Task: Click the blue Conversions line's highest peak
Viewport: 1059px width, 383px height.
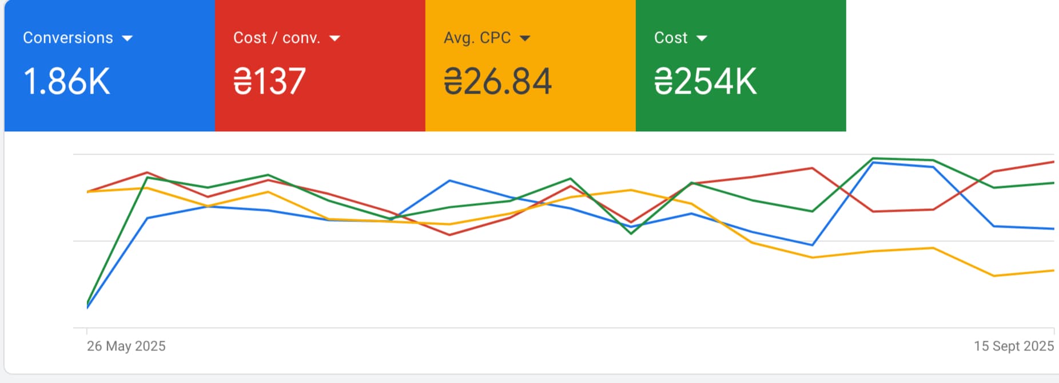Action: (x=873, y=163)
